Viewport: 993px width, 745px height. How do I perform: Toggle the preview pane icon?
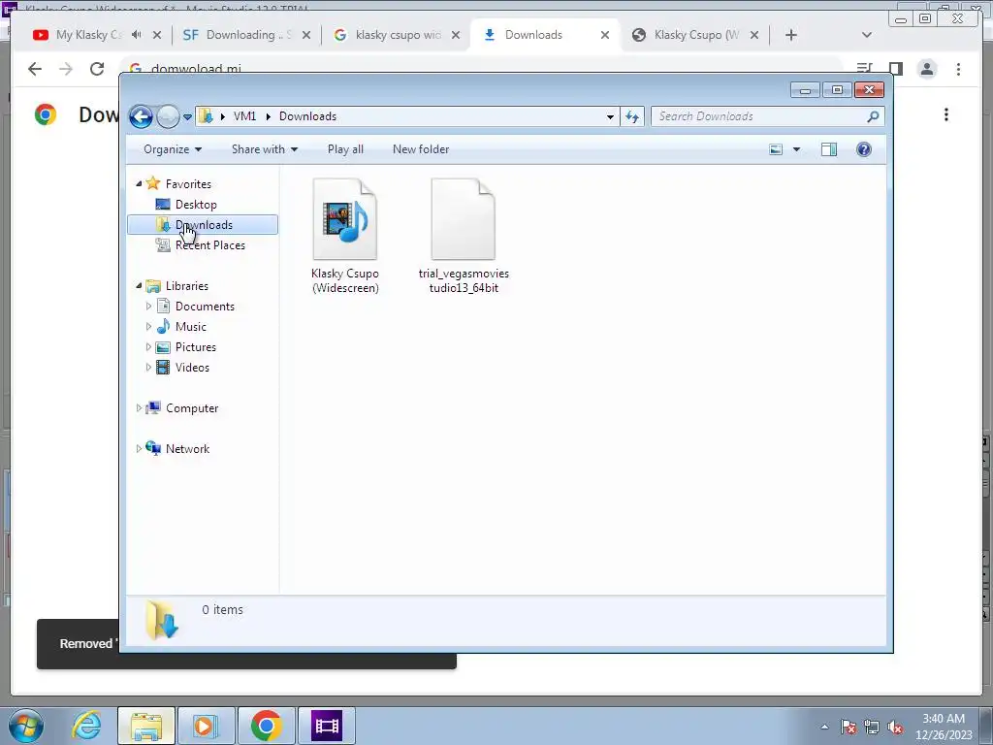pos(829,149)
